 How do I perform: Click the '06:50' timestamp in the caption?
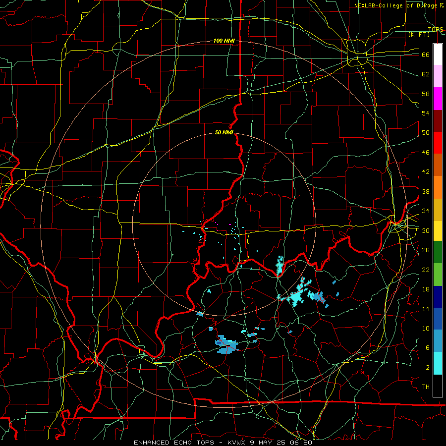click(301, 443)
